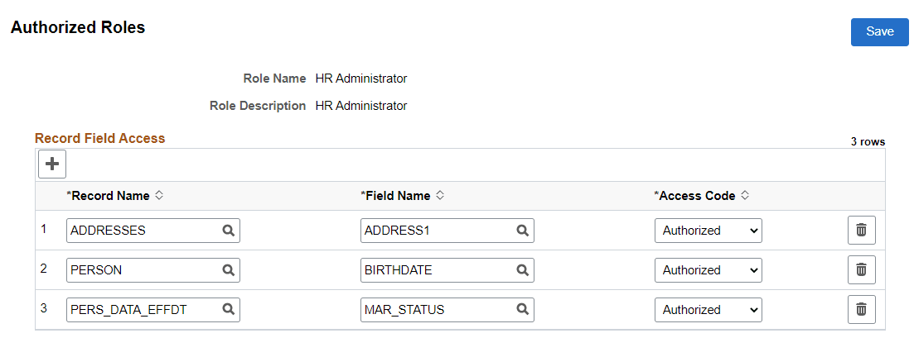This screenshot has height=338, width=914.
Task: Open Access Code dropdown in row 2
Action: point(708,270)
